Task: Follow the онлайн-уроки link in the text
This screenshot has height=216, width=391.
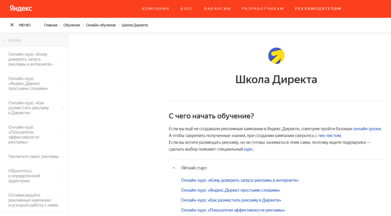Action: 367,129
